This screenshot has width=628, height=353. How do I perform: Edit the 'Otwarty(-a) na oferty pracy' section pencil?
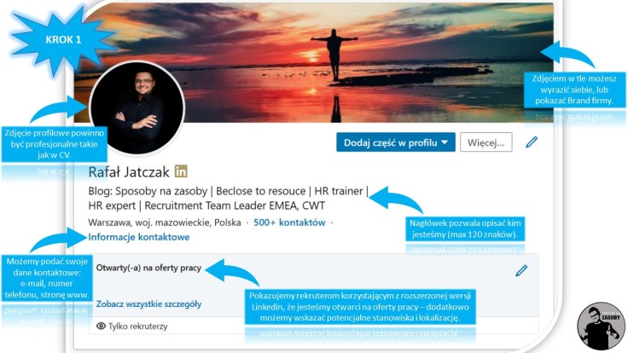click(521, 270)
